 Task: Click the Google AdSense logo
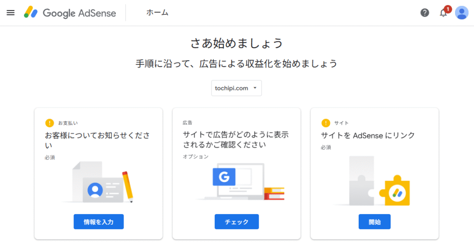pos(70,13)
